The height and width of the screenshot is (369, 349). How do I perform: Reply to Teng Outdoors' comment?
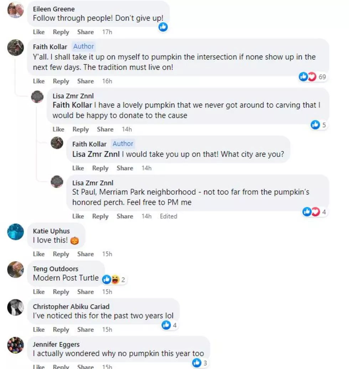tap(61, 292)
